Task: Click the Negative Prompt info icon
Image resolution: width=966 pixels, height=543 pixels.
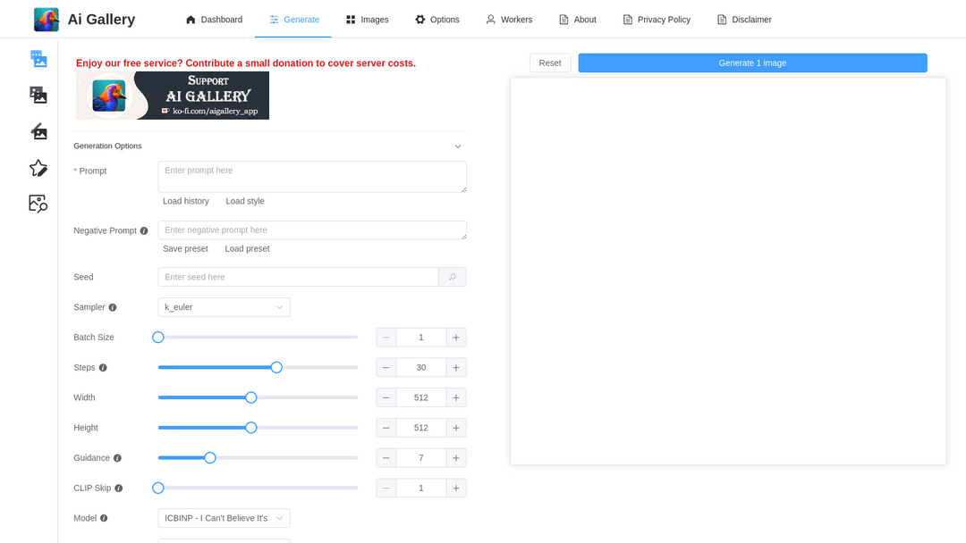Action: pos(144,230)
